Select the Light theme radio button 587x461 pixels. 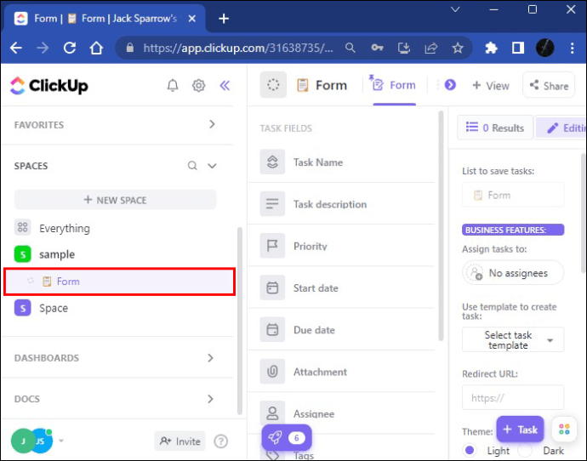pyautogui.click(x=470, y=449)
